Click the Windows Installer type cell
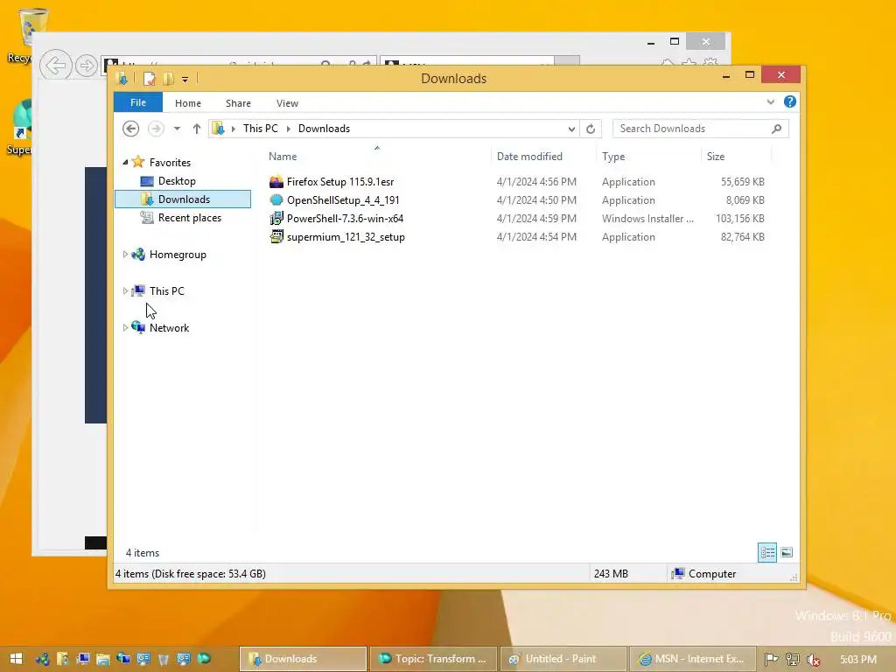This screenshot has height=672, width=896. coord(648,218)
